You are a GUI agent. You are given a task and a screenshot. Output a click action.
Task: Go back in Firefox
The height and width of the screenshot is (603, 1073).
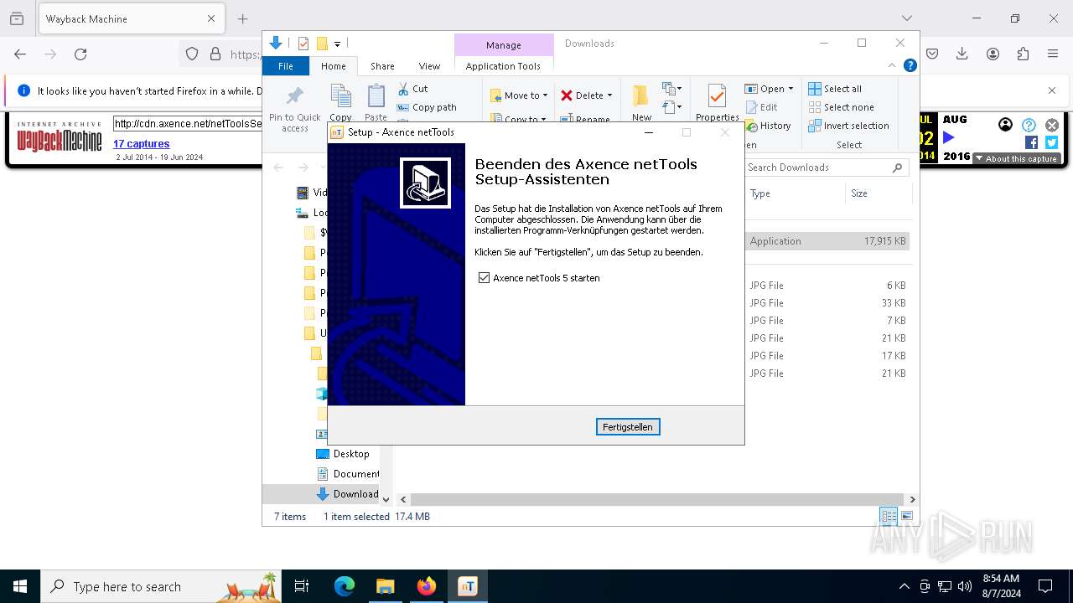point(20,54)
